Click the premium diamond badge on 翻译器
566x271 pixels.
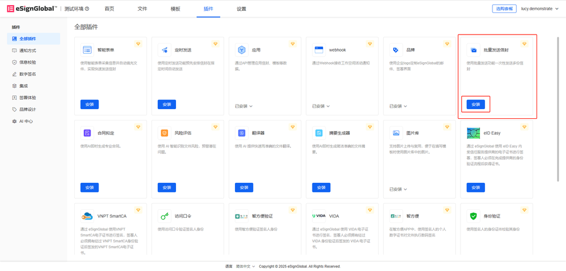(x=293, y=127)
